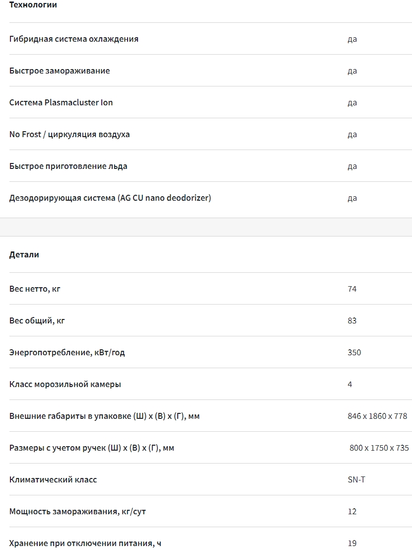Screen dimensions: 412x554
Task: Click 'Система Plasmacluster Ion' text
Action: point(61,102)
